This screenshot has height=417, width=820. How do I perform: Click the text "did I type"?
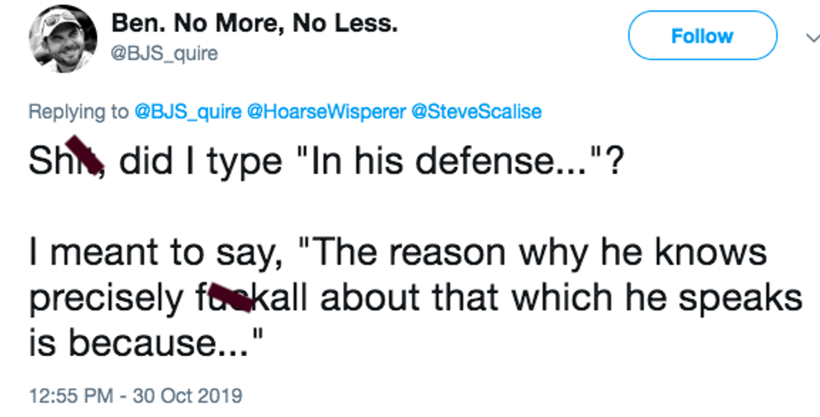[200, 160]
